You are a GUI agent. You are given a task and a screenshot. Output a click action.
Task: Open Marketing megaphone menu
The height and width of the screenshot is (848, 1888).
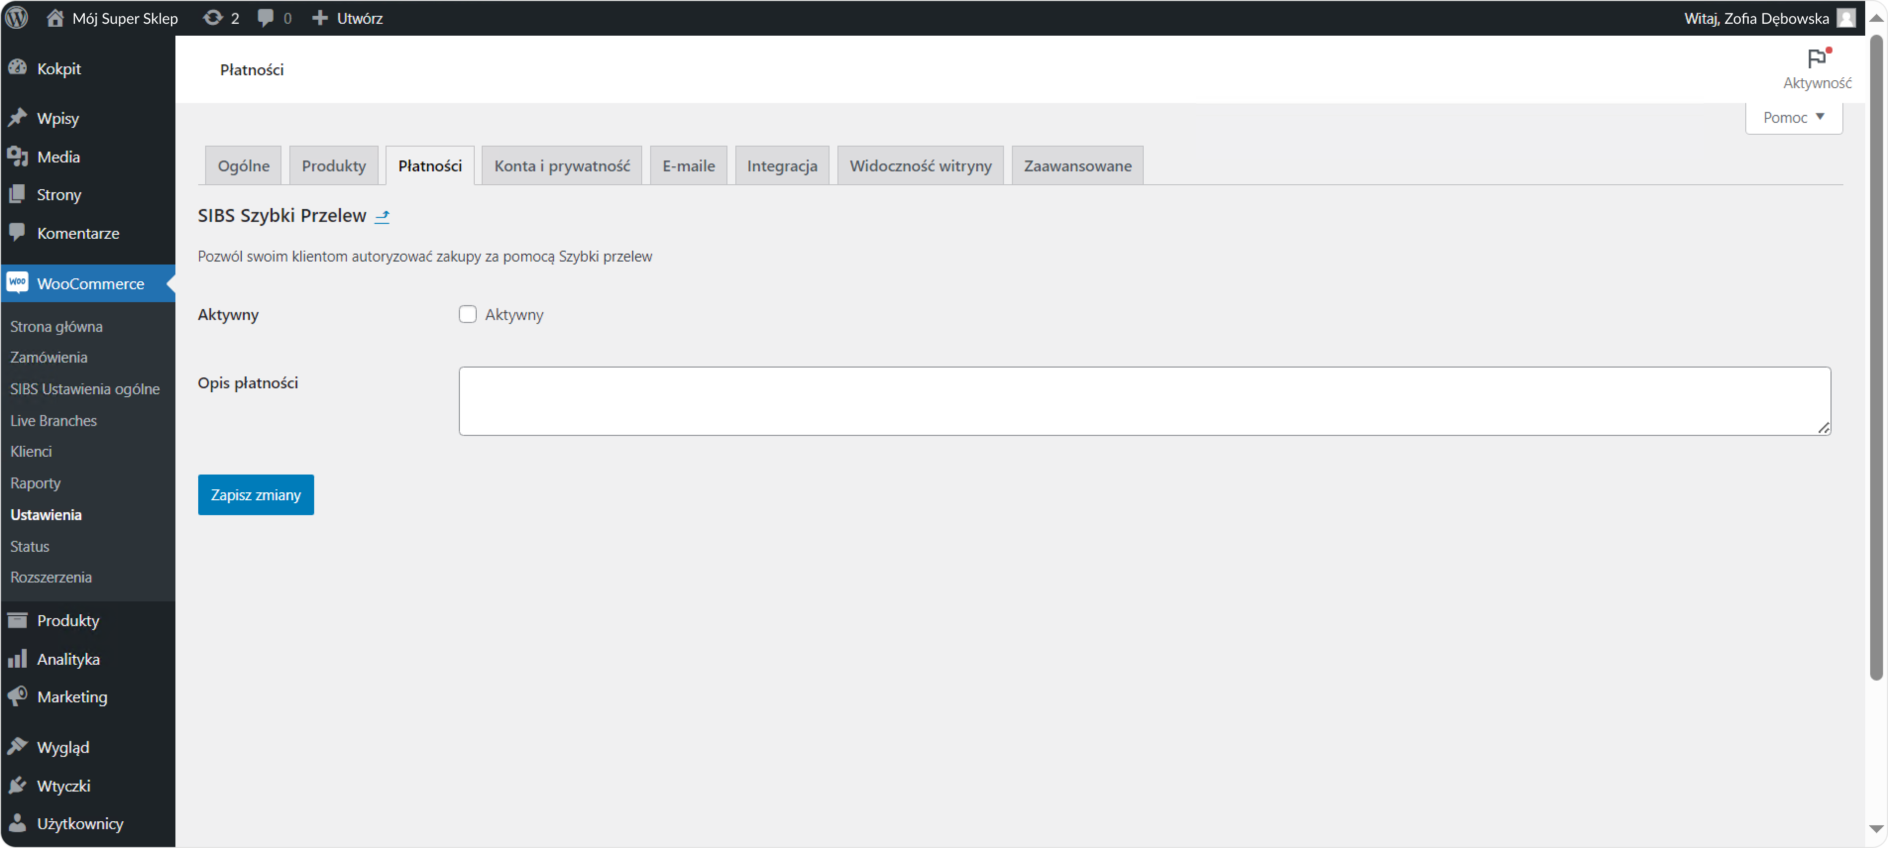click(x=17, y=695)
